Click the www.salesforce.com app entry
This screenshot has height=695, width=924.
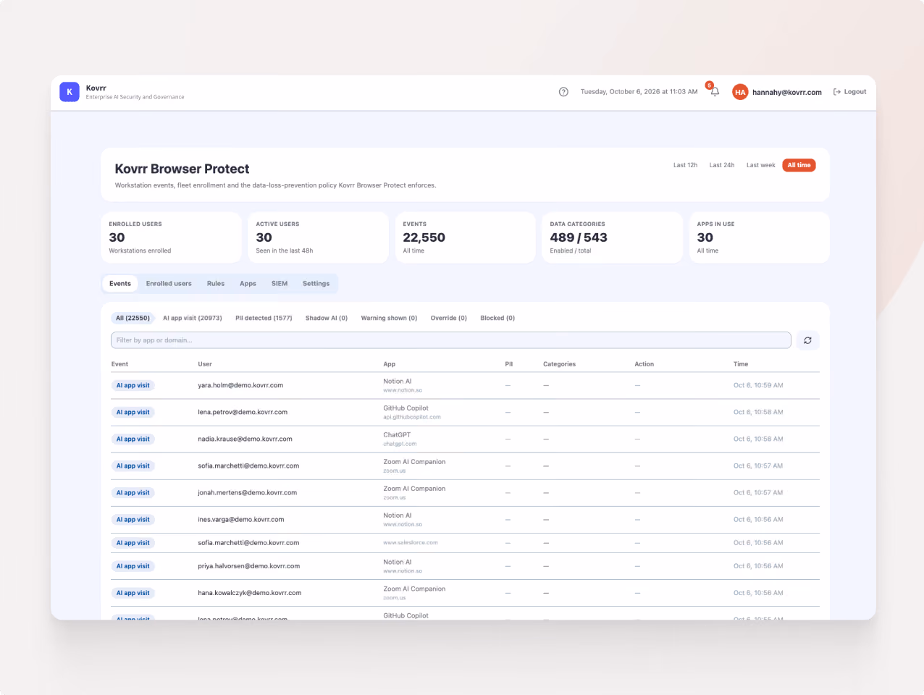[411, 543]
